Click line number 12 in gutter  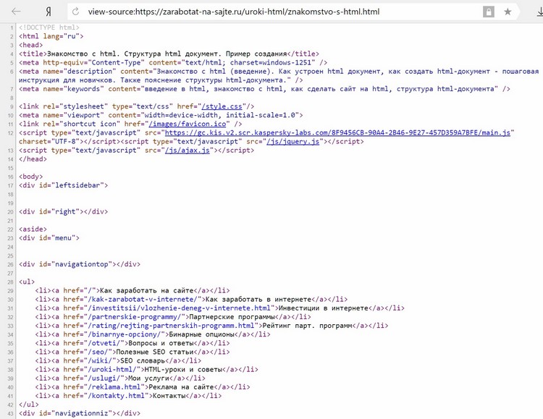(11, 133)
